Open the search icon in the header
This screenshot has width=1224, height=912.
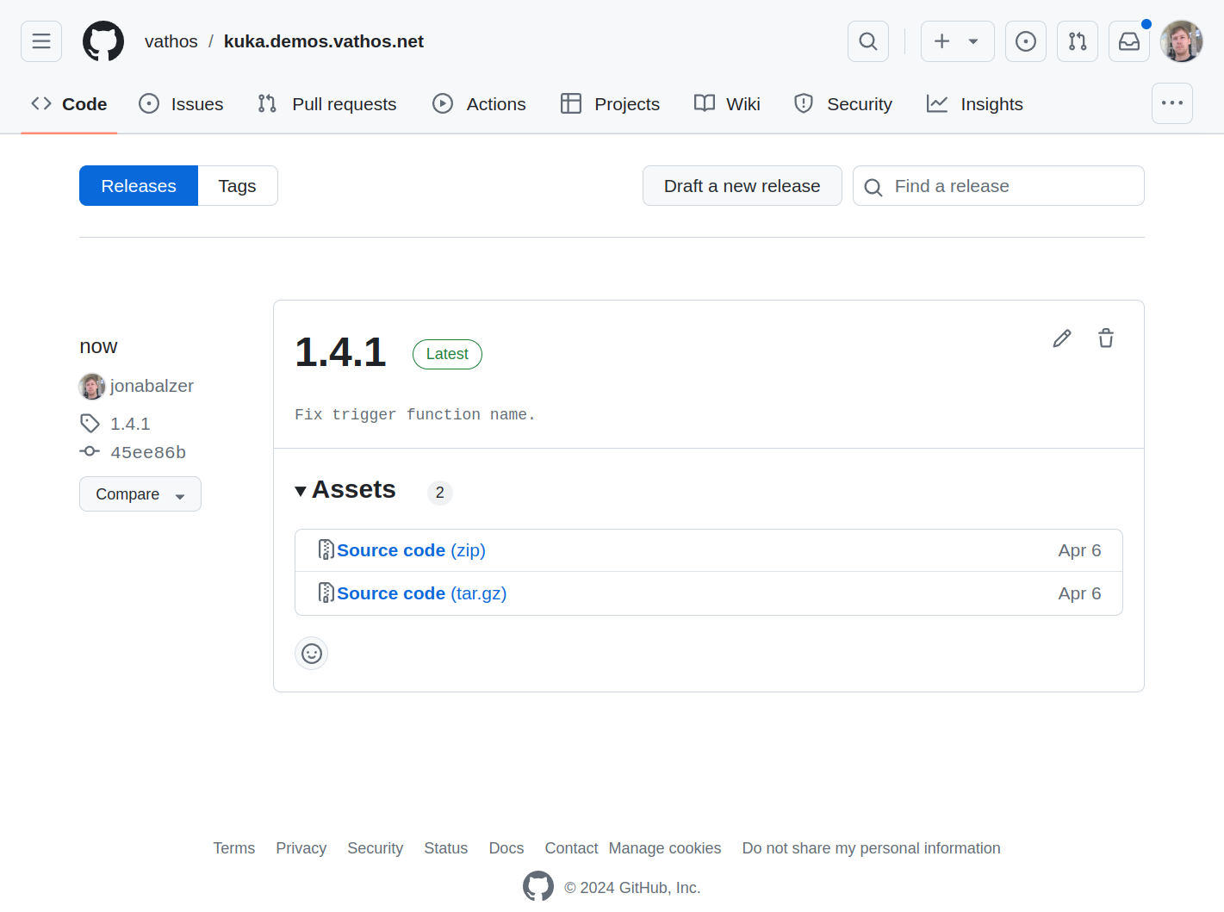tap(867, 40)
